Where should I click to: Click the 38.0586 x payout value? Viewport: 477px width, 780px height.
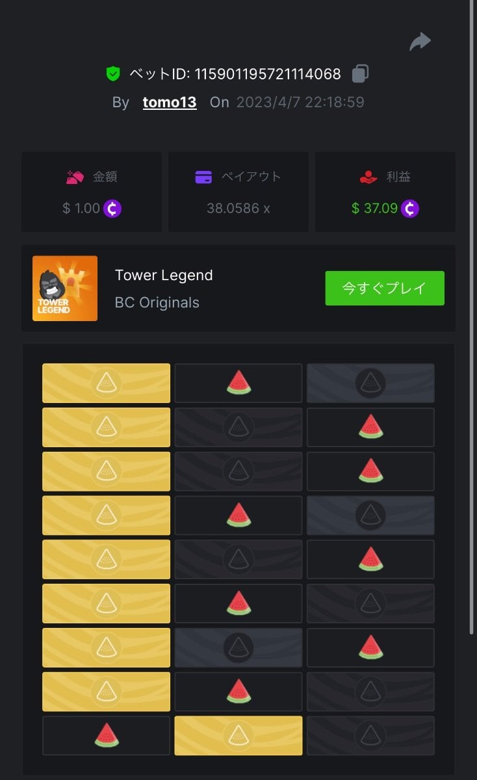(238, 209)
